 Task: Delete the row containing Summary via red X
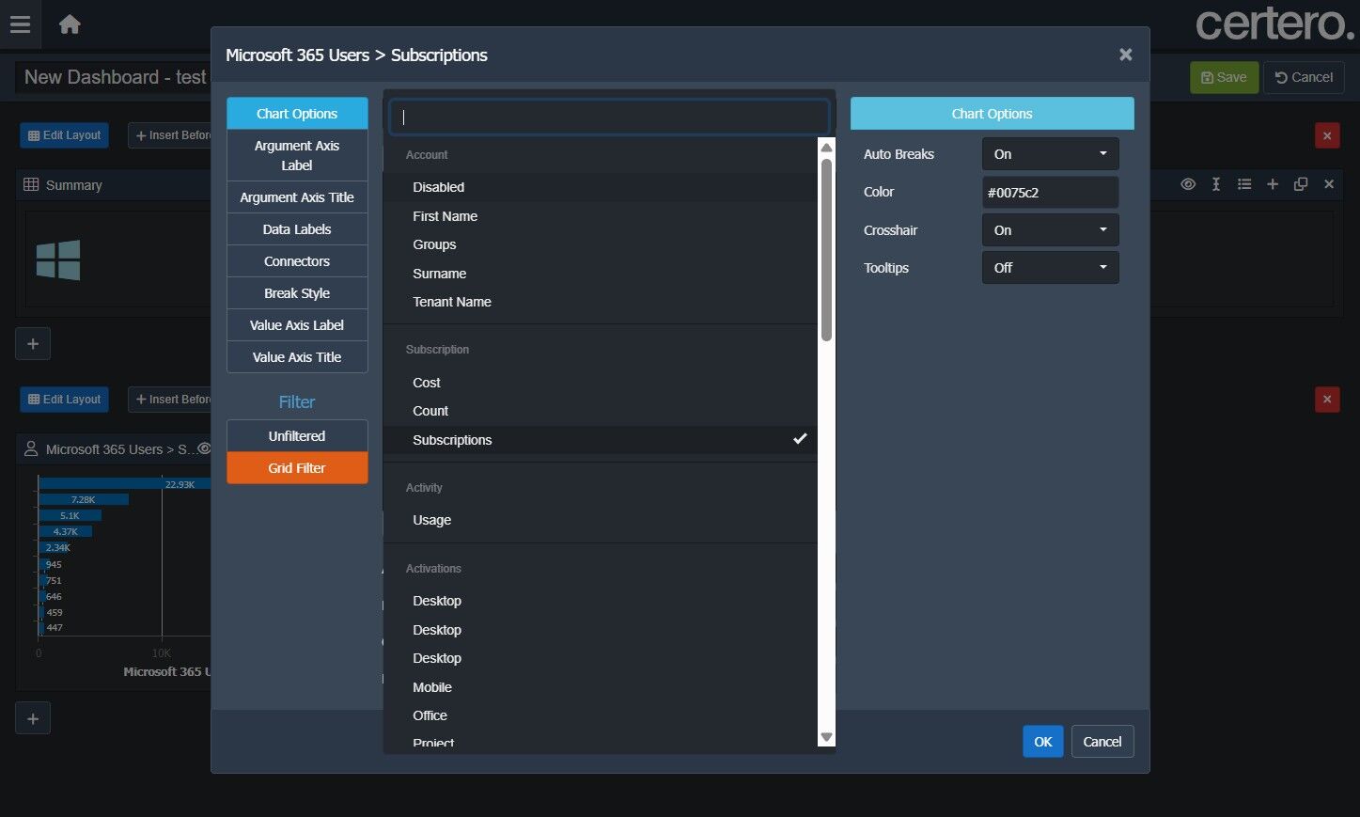[1327, 135]
